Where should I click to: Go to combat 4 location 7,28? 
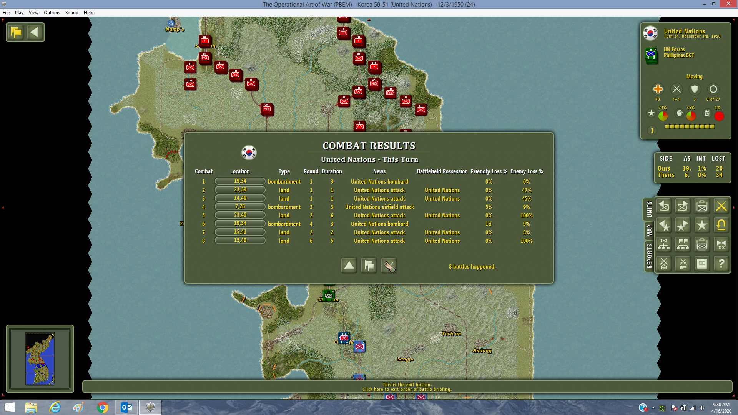pyautogui.click(x=240, y=207)
